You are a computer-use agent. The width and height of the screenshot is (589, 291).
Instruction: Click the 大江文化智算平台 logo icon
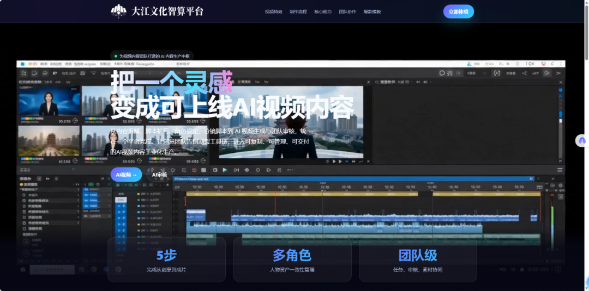(x=118, y=11)
